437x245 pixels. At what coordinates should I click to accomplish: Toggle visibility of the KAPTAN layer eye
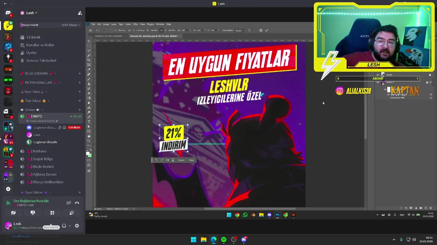pos(385,90)
